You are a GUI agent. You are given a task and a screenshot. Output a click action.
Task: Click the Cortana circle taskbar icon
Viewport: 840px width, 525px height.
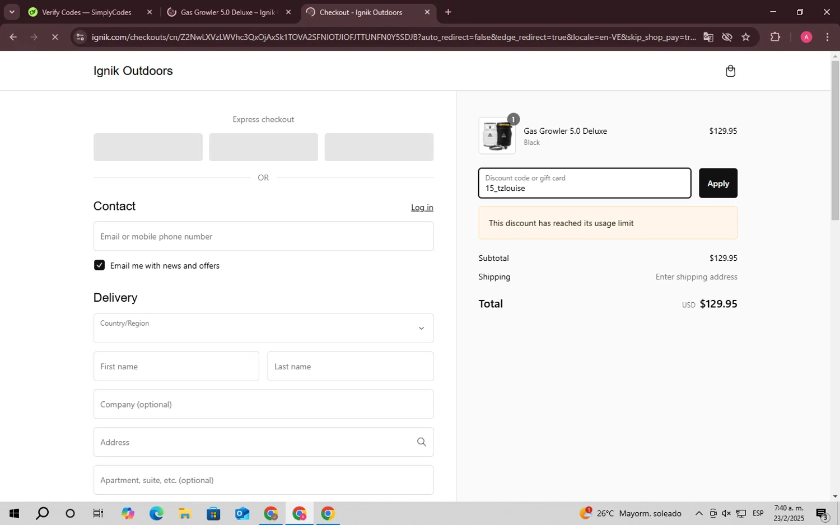coord(70,513)
